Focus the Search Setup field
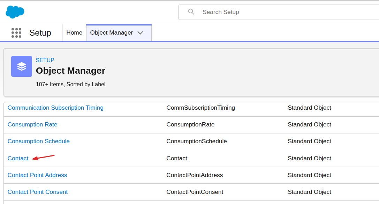This screenshot has height=204, width=379. (x=278, y=12)
